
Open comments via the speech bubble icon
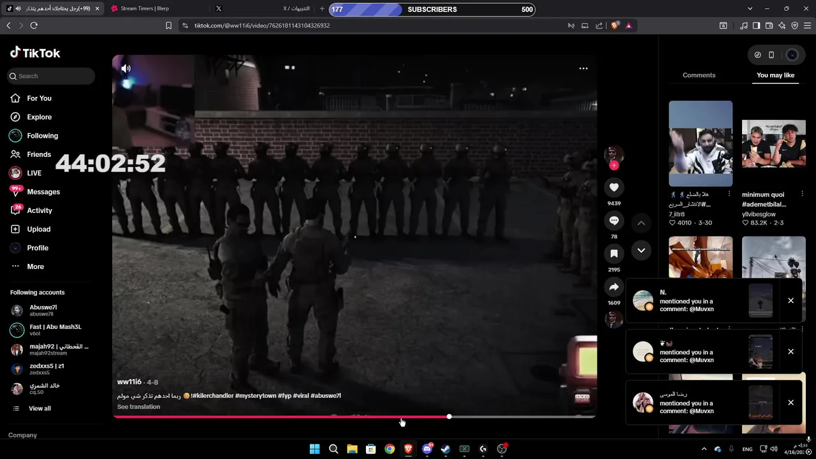[x=614, y=221]
